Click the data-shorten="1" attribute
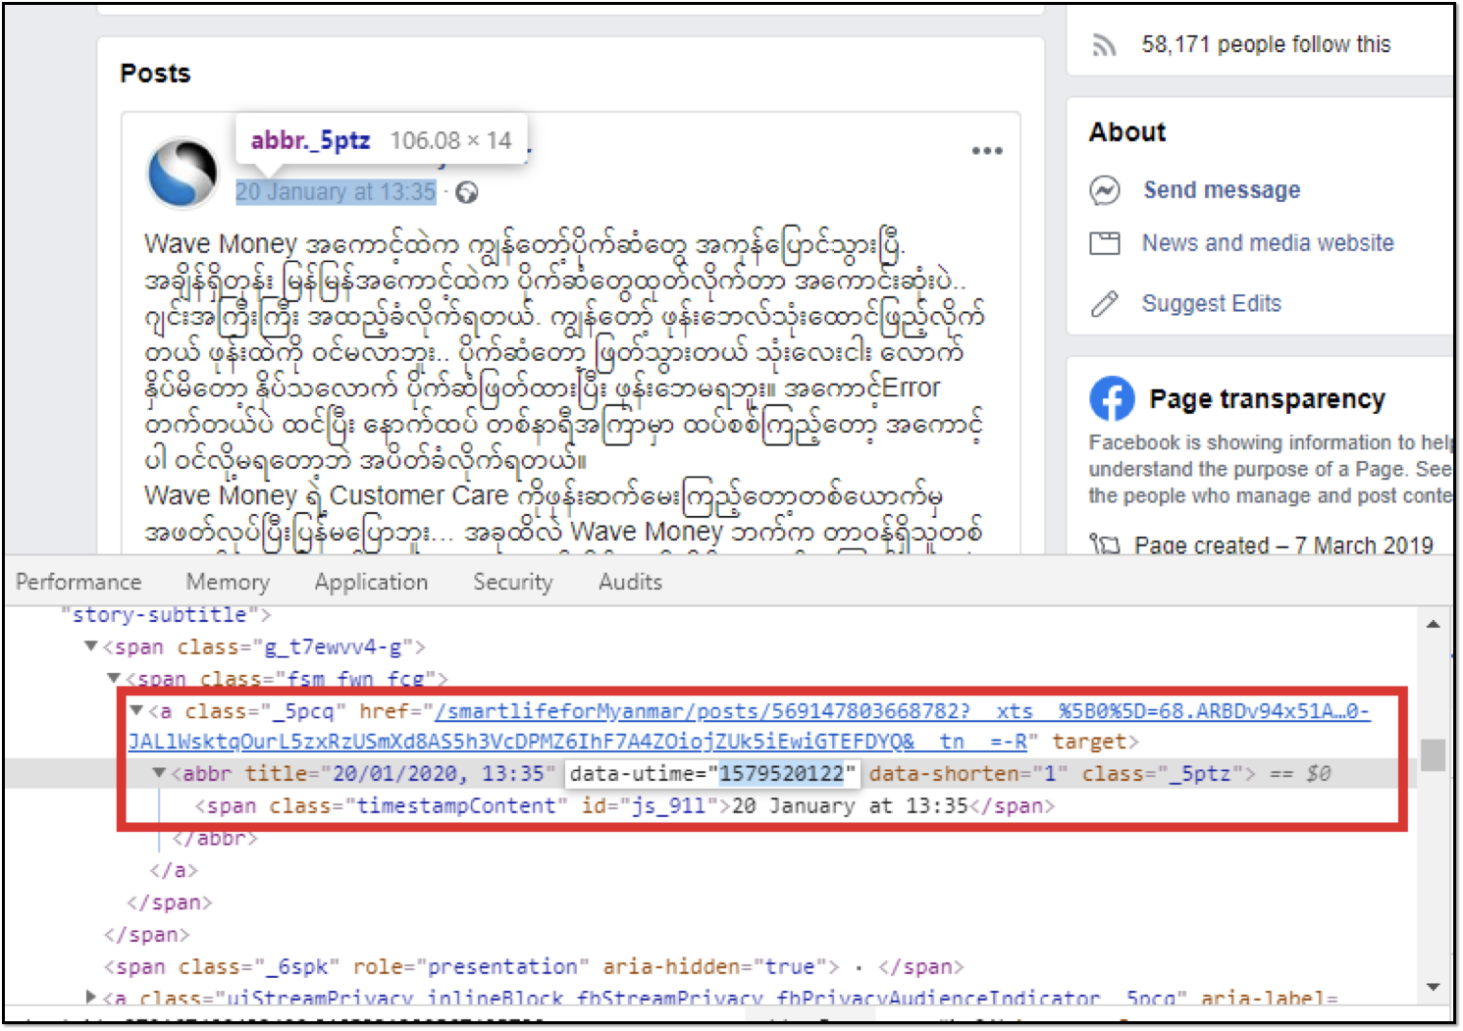 [967, 774]
